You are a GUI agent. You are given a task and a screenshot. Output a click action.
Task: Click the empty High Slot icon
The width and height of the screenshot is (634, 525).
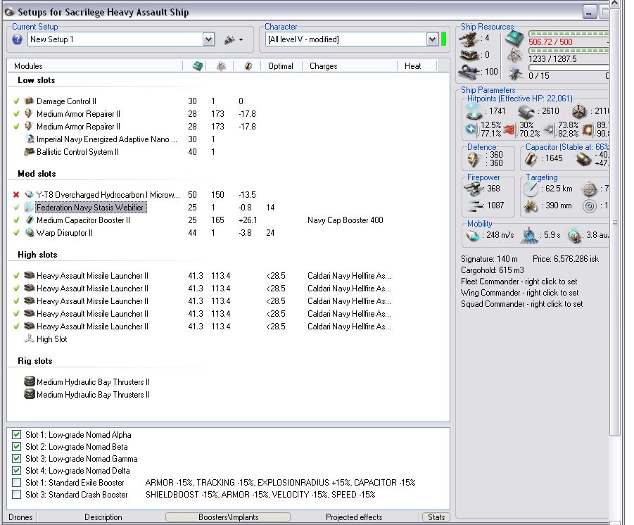pos(29,339)
